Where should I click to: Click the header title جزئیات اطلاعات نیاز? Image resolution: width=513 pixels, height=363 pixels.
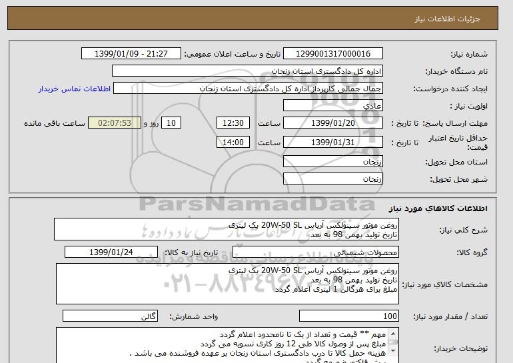click(447, 19)
